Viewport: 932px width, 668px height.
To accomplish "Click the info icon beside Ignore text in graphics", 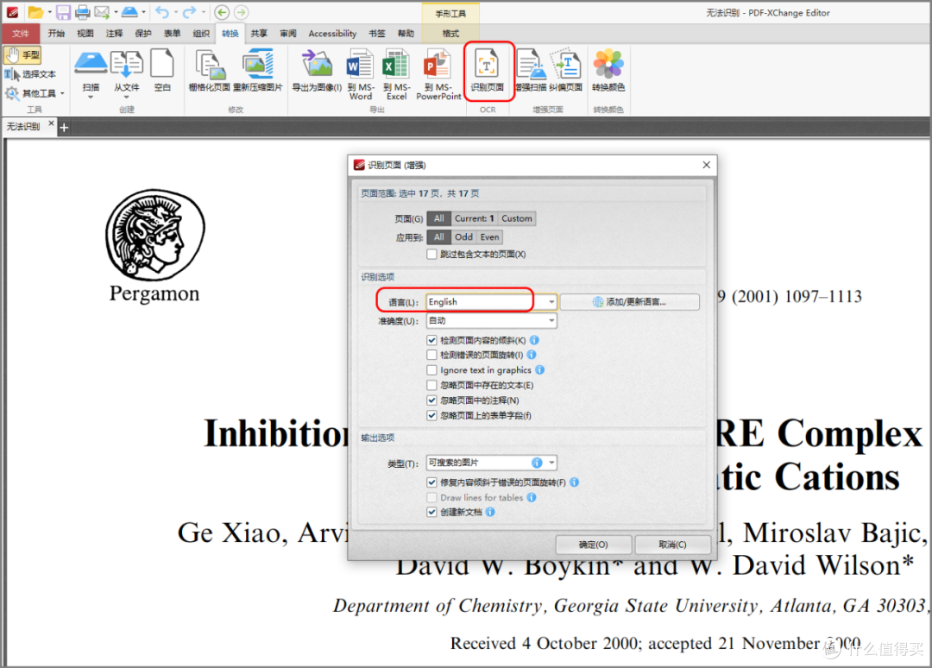I will coord(539,369).
